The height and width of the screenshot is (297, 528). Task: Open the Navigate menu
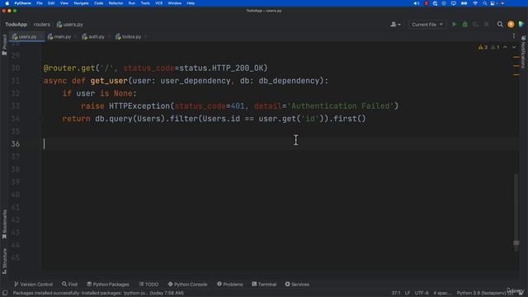click(x=81, y=3)
